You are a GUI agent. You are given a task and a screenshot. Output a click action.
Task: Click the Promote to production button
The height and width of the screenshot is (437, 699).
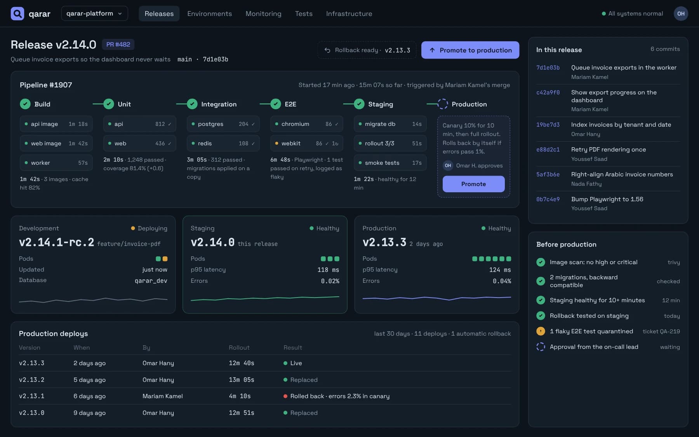tap(470, 50)
